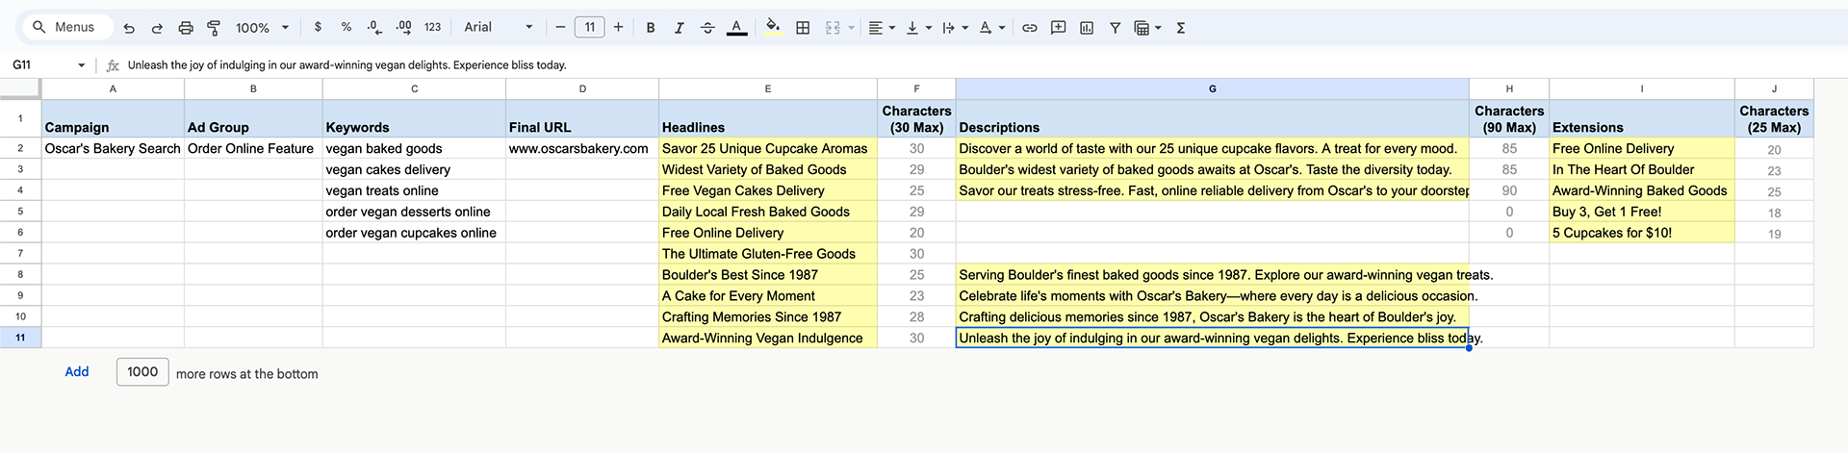Viewport: 1848px width, 453px height.
Task: Click the Ad Group header cell
Action: click(x=253, y=118)
